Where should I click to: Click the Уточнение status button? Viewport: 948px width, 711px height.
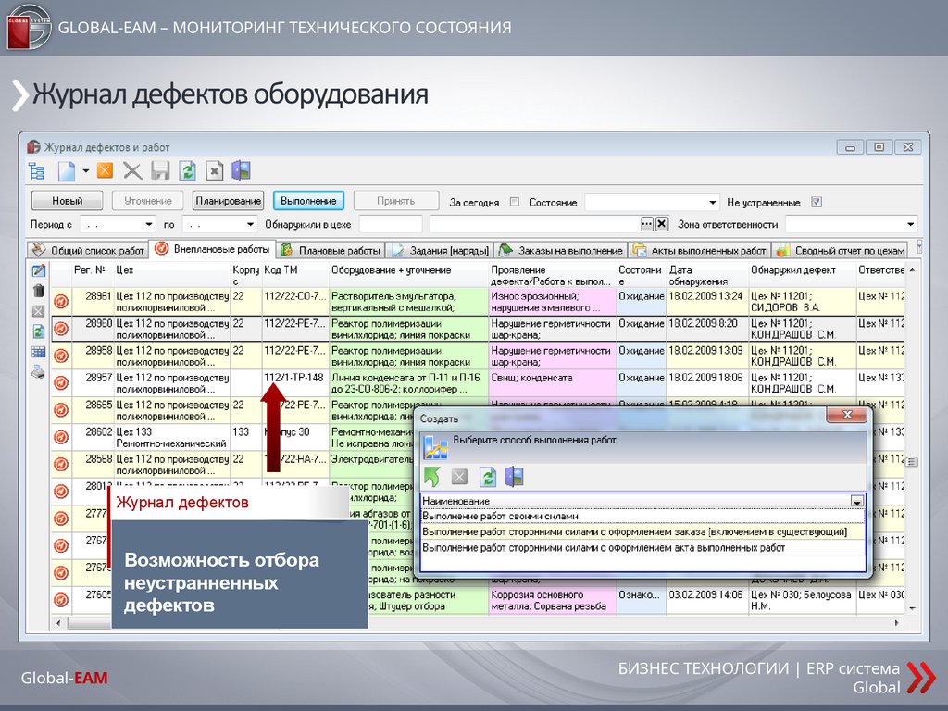pos(148,201)
